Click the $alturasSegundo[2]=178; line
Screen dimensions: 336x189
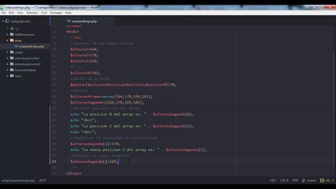pyautogui.click(x=95, y=144)
